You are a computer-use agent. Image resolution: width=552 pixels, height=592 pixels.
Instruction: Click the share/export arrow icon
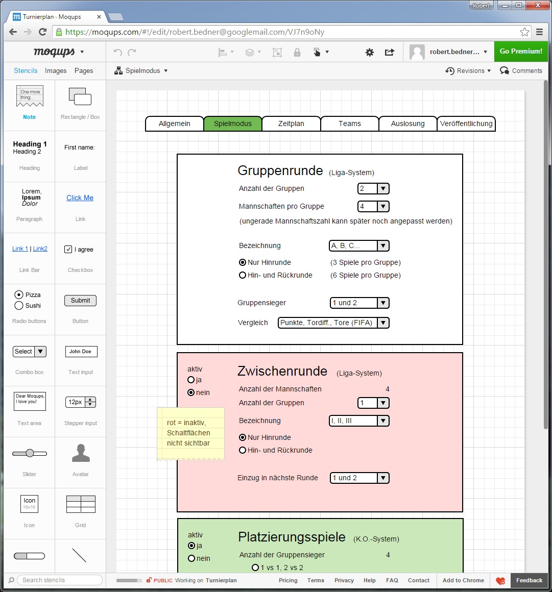[390, 52]
